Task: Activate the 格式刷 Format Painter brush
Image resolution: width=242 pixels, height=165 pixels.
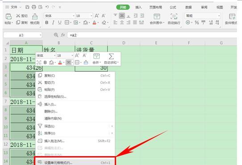Action: coord(35,16)
